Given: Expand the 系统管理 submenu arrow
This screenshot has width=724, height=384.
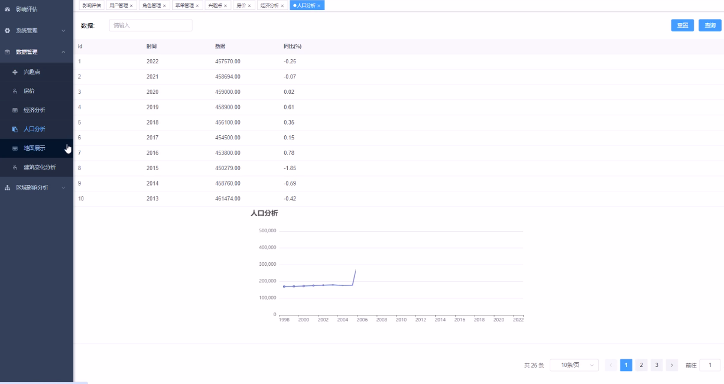Looking at the screenshot, I should 63,30.
